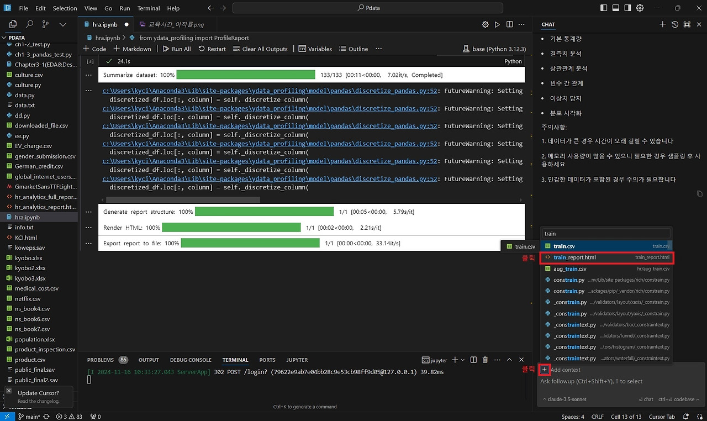Select train_report.html in the context list
This screenshot has width=707, height=421.
[606, 257]
